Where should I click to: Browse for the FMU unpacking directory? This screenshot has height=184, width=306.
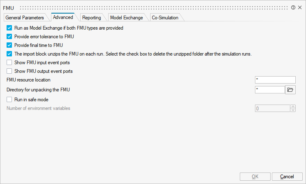coord(290,89)
